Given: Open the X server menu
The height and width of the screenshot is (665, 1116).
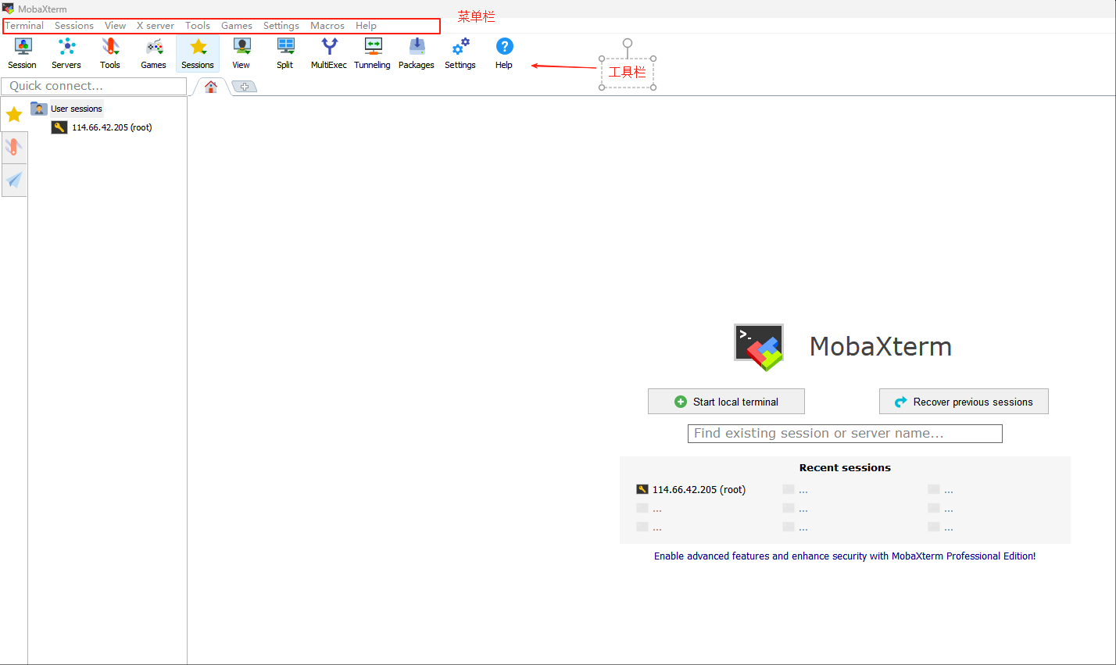Looking at the screenshot, I should click(x=156, y=26).
